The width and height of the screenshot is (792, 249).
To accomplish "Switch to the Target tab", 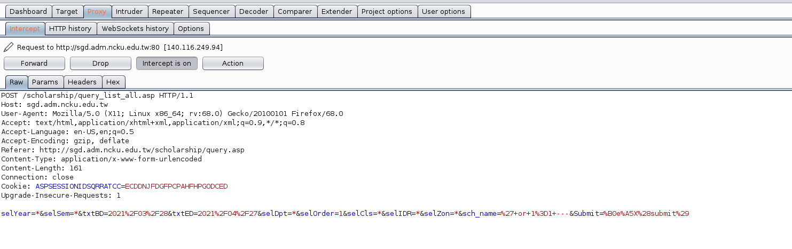I will (x=67, y=11).
